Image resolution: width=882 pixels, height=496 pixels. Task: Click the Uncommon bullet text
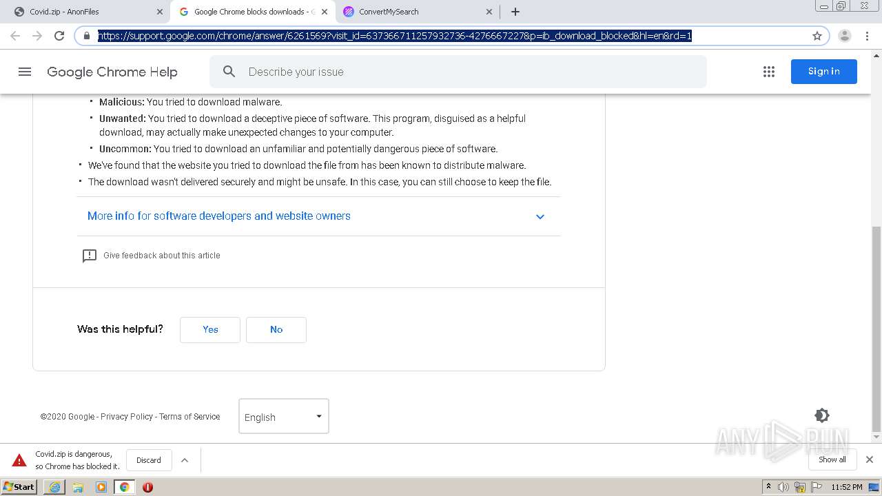click(x=298, y=149)
